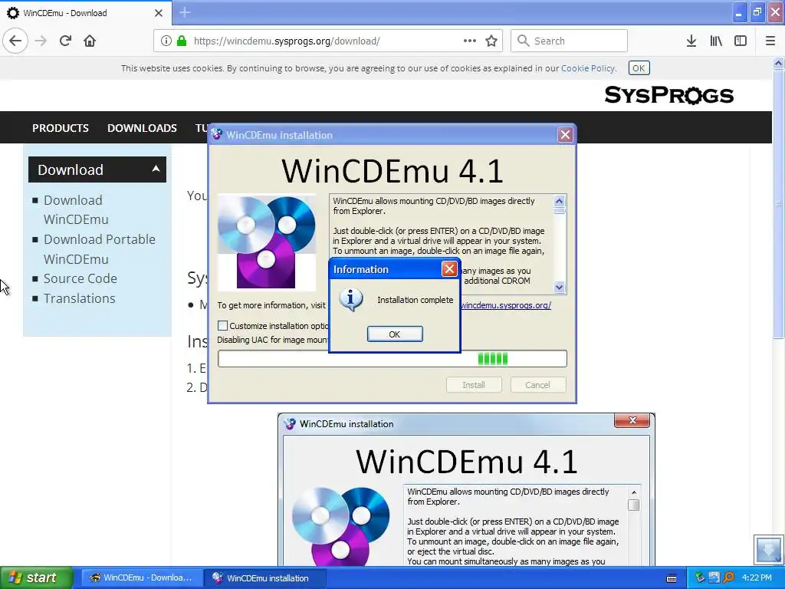Click the browser Back arrow button
This screenshot has height=589, width=785.
[15, 41]
